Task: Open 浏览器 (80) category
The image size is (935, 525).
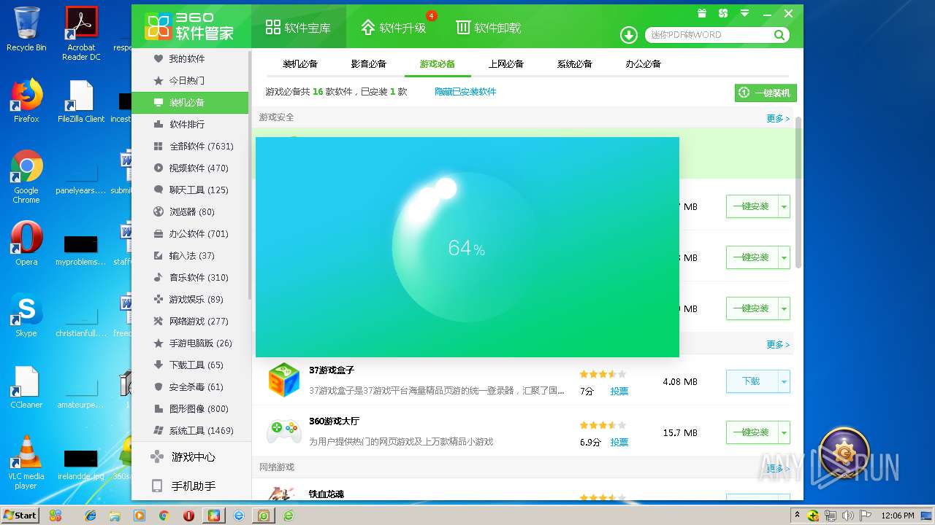Action: click(x=190, y=211)
